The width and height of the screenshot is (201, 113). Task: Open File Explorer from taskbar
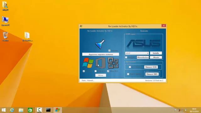click(21, 110)
